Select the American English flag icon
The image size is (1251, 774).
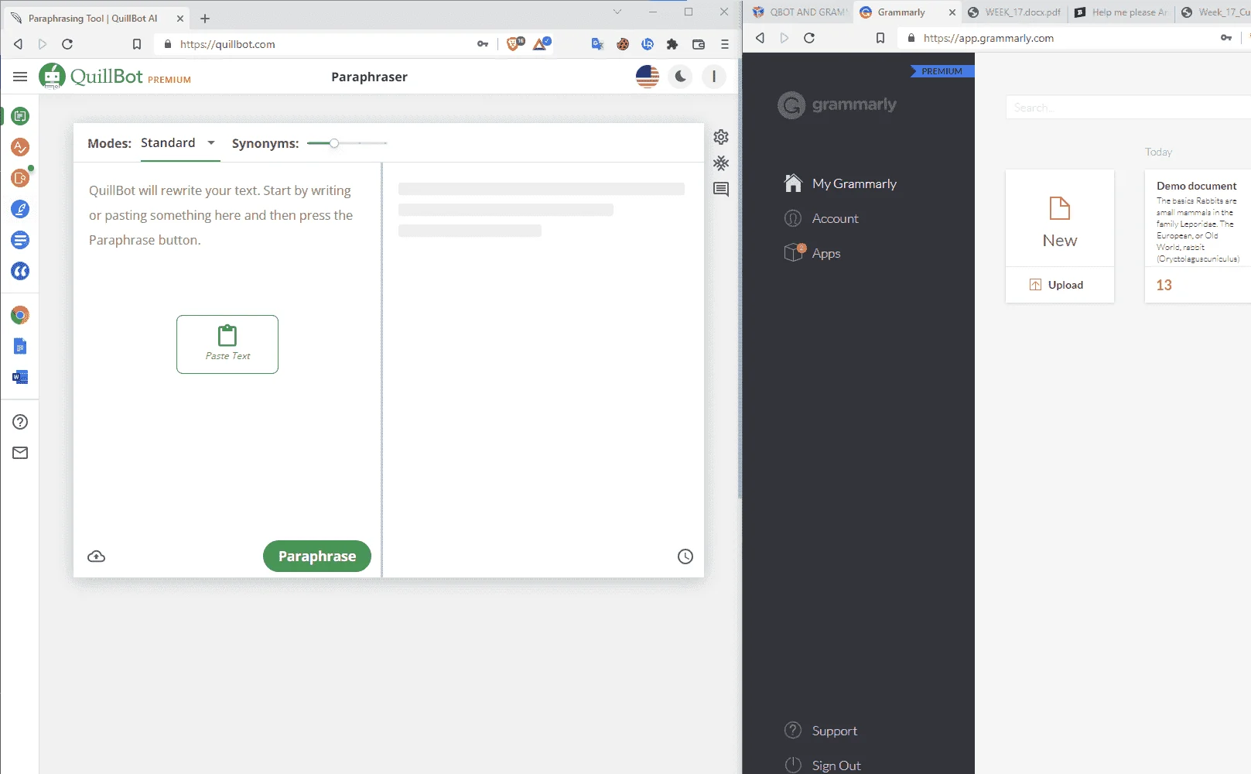click(648, 77)
